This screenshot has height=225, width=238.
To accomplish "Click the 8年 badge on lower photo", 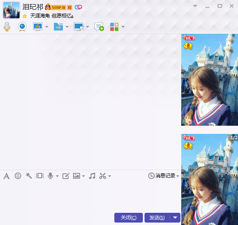I will pos(189,138).
